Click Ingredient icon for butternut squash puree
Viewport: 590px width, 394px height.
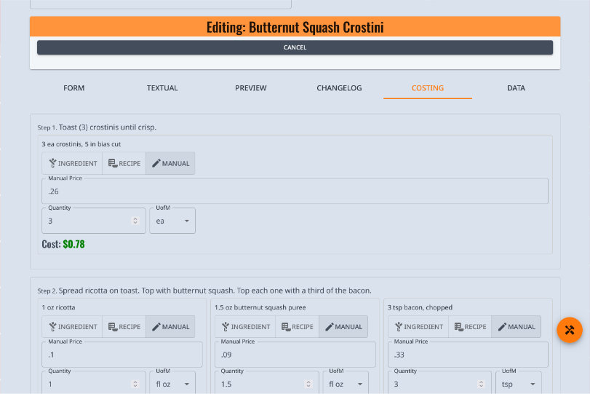click(x=226, y=327)
